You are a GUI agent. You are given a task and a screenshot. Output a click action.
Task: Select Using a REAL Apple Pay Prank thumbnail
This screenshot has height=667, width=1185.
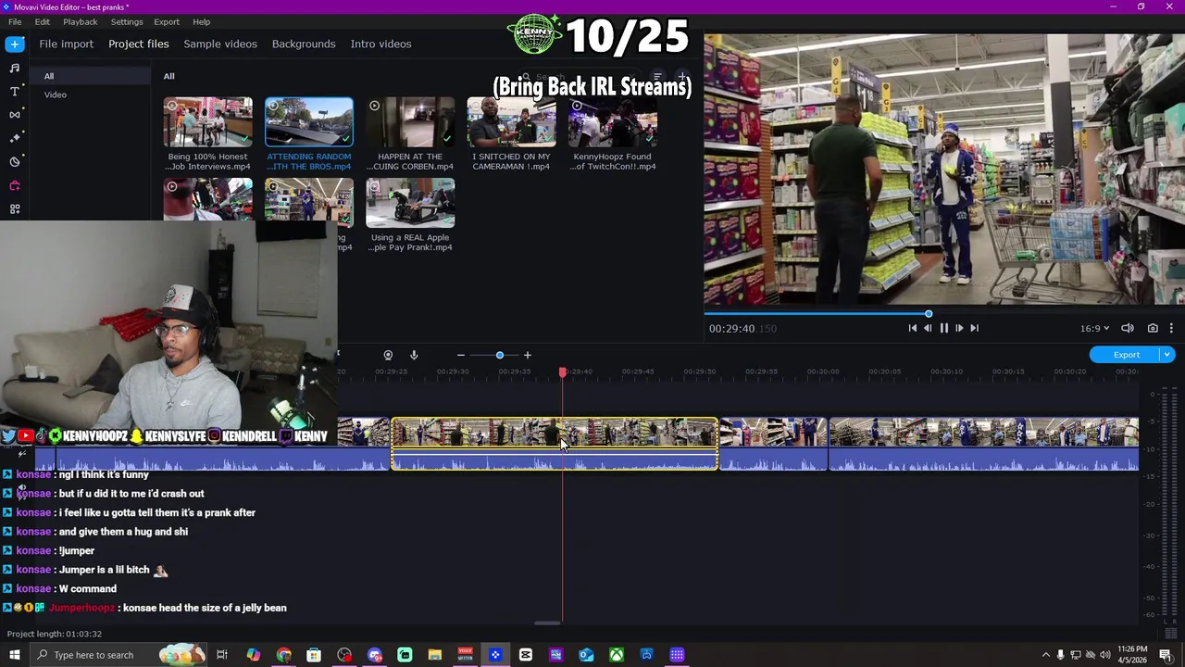click(x=410, y=203)
